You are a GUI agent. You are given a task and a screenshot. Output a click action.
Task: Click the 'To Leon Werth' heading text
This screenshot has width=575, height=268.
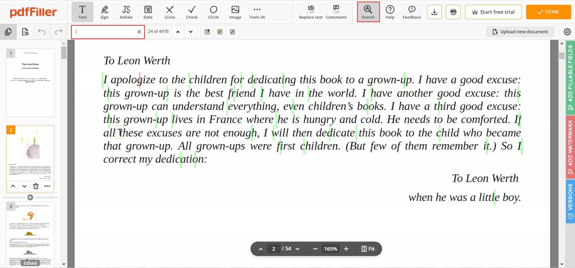click(137, 61)
